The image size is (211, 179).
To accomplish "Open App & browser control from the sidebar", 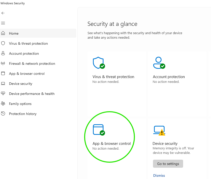I will 26,74.
